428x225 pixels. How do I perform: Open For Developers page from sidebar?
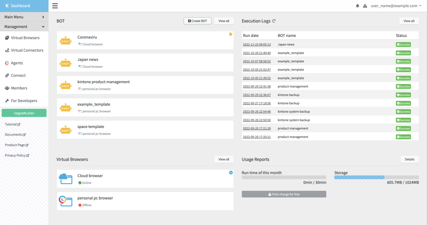[24, 100]
